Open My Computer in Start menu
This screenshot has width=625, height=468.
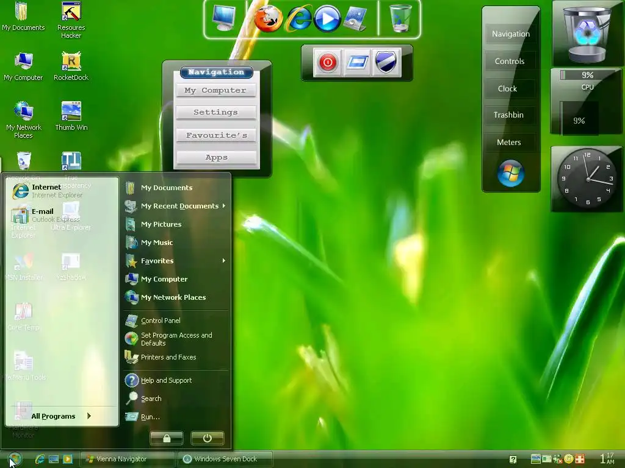[175, 279]
